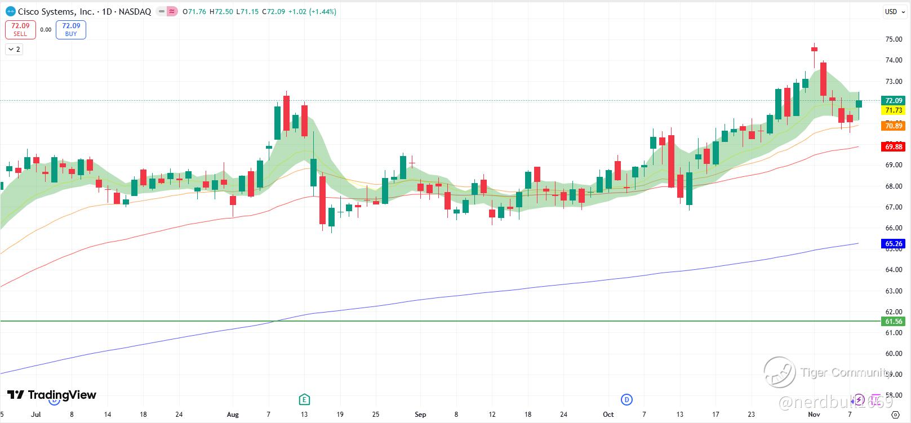Click the 62.00 price scale label
Viewport: 911px width, 423px height.
(x=894, y=312)
